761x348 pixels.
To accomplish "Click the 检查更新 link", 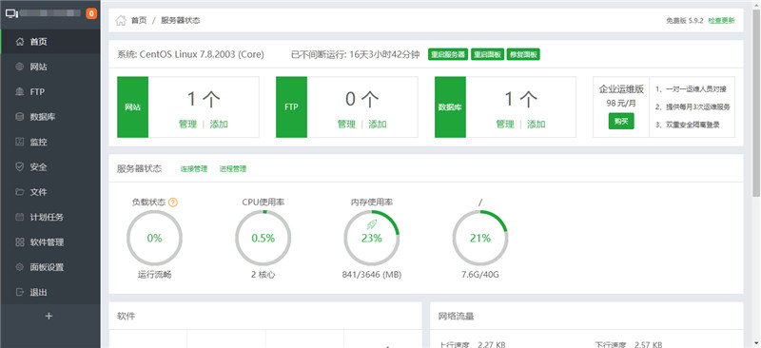I will click(x=721, y=21).
